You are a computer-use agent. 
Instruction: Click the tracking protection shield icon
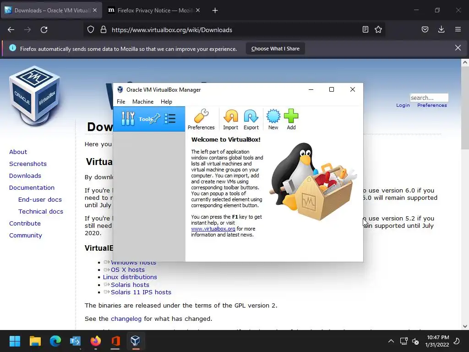[x=91, y=30]
